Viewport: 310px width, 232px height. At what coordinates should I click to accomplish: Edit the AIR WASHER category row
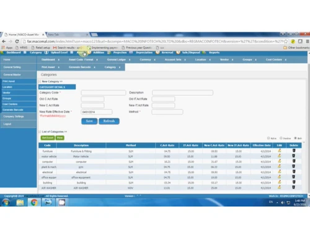(x=279, y=187)
